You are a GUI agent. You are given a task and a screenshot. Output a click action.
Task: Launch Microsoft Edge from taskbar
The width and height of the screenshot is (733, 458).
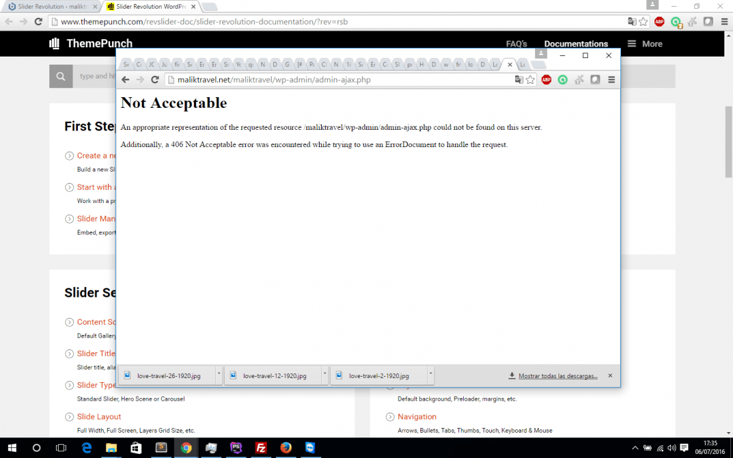(87, 448)
